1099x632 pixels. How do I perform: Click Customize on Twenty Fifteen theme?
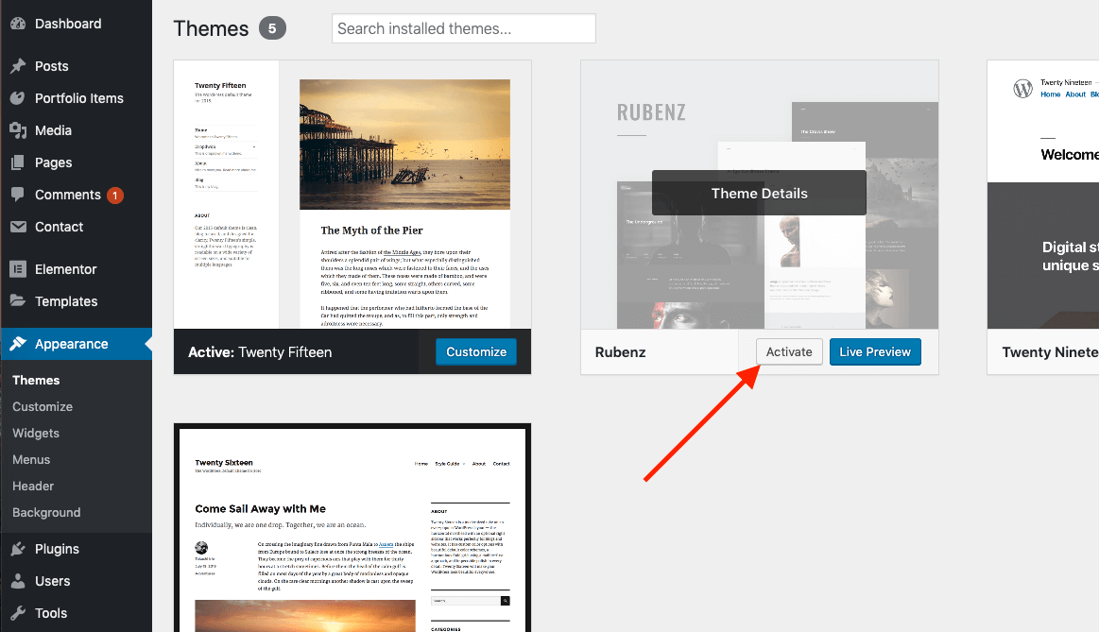click(476, 351)
